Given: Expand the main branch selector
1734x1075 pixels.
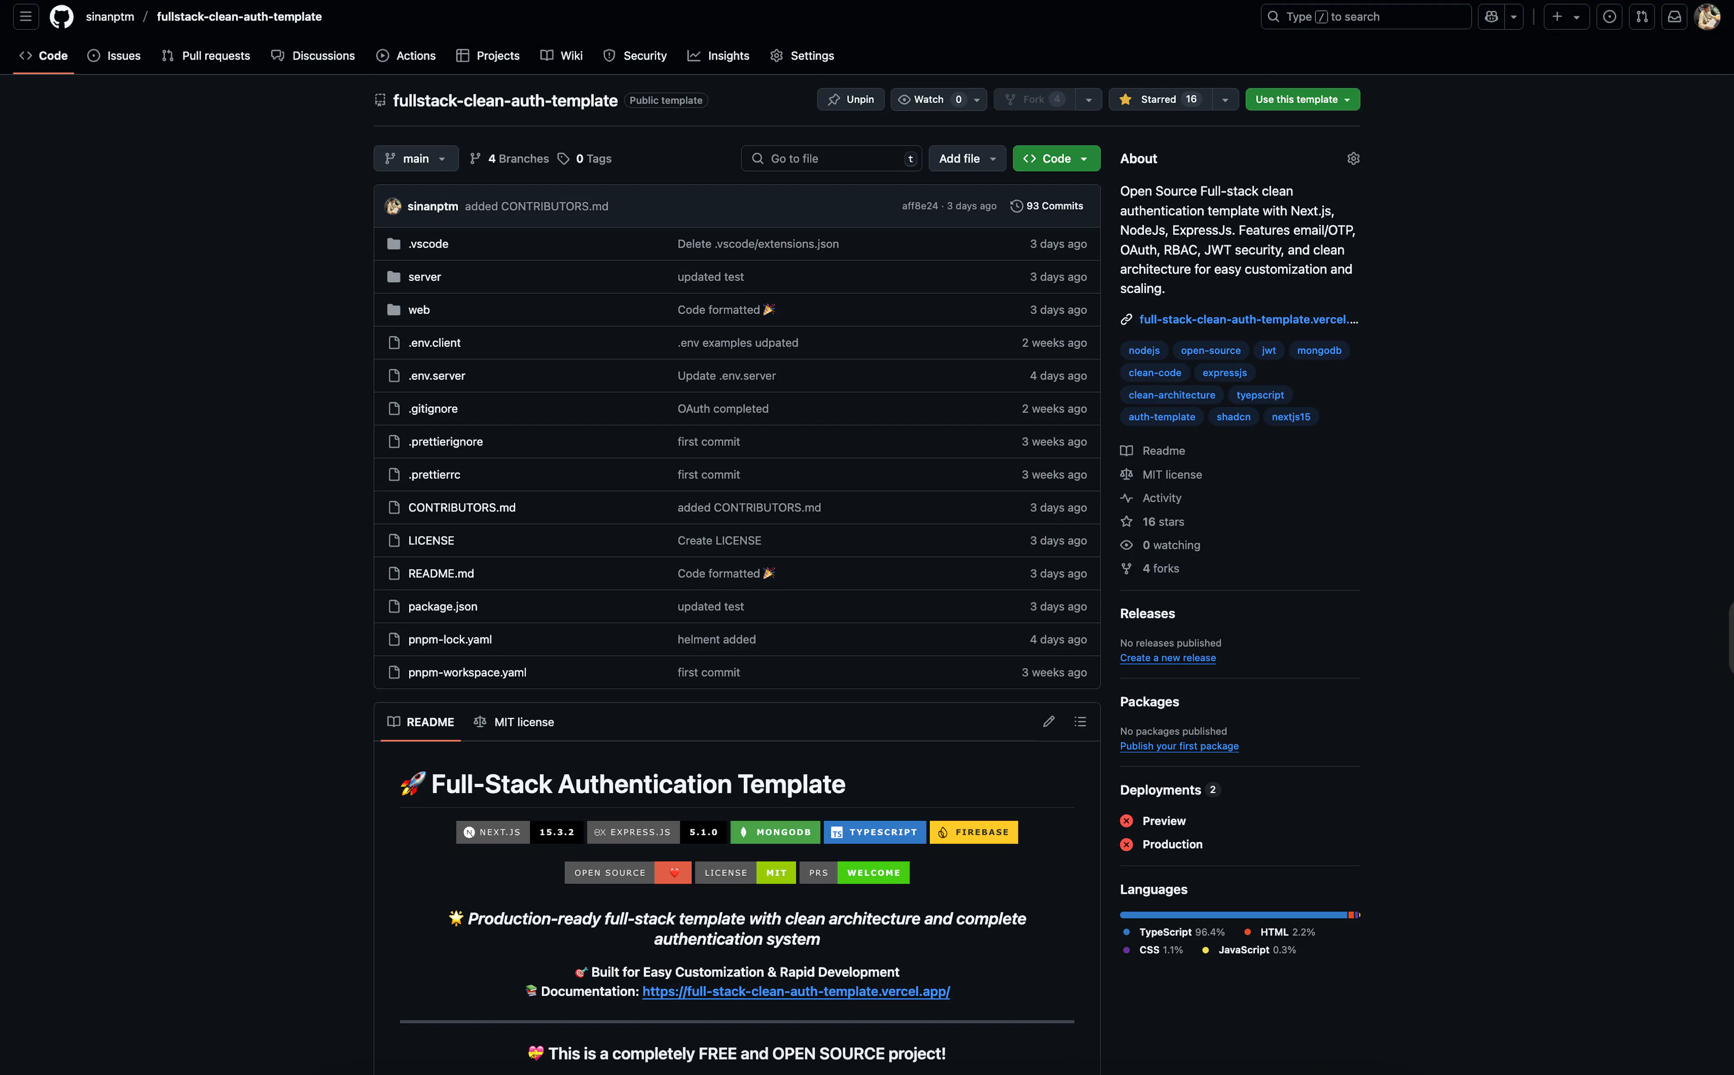Looking at the screenshot, I should [416, 159].
